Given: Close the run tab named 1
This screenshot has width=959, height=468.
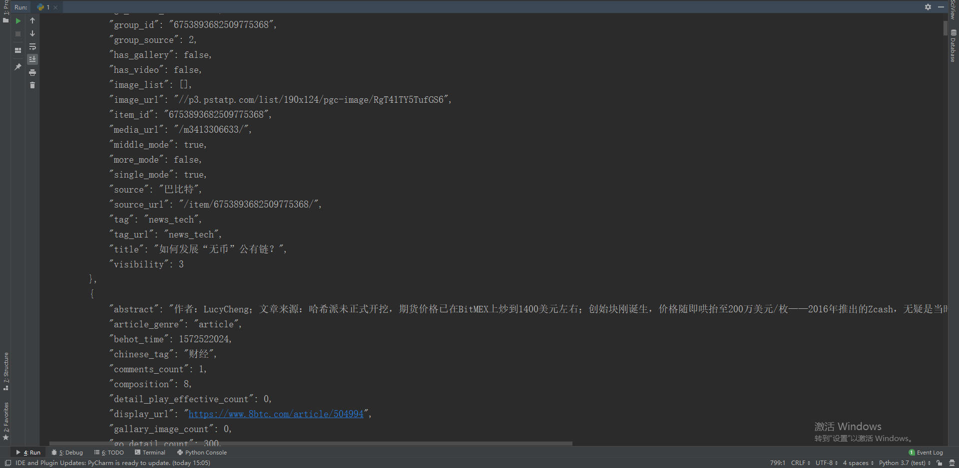Looking at the screenshot, I should [55, 7].
